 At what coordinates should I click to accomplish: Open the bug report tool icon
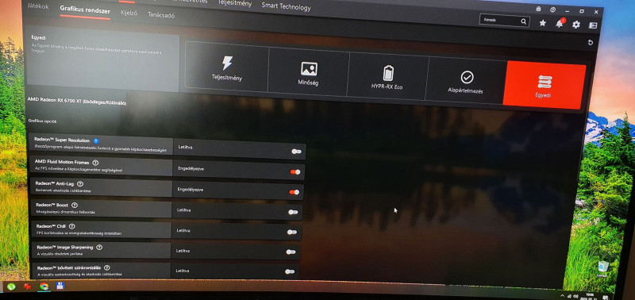(539, 8)
